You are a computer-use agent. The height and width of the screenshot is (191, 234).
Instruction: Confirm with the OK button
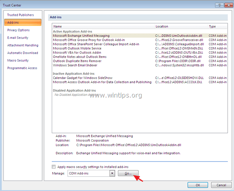coord(198,185)
